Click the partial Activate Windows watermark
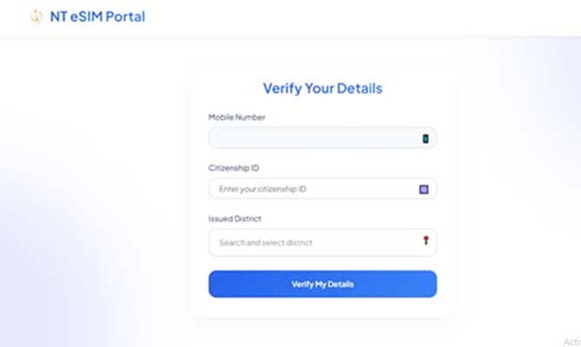 click(572, 341)
